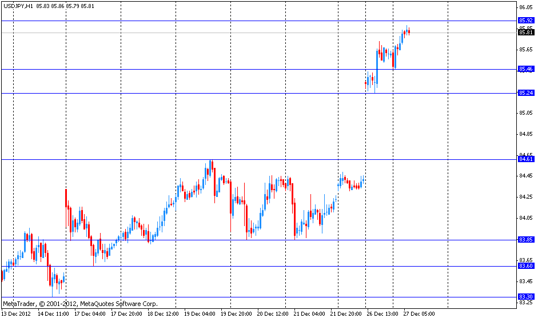Screen dimensions: 538x318
Task: Click the 85.46 horizontal line price label
Action: 526,69
